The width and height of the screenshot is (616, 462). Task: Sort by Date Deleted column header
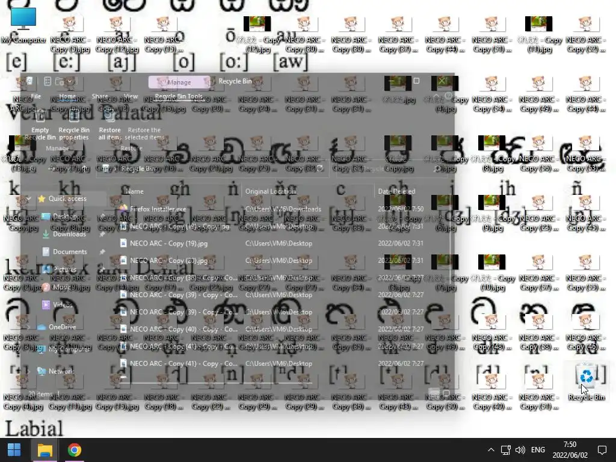point(396,191)
